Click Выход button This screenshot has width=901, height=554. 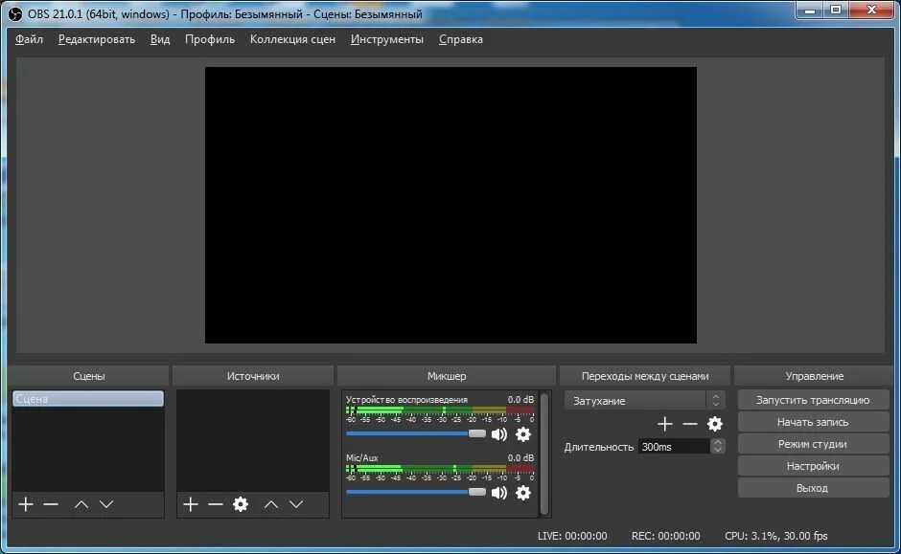813,488
